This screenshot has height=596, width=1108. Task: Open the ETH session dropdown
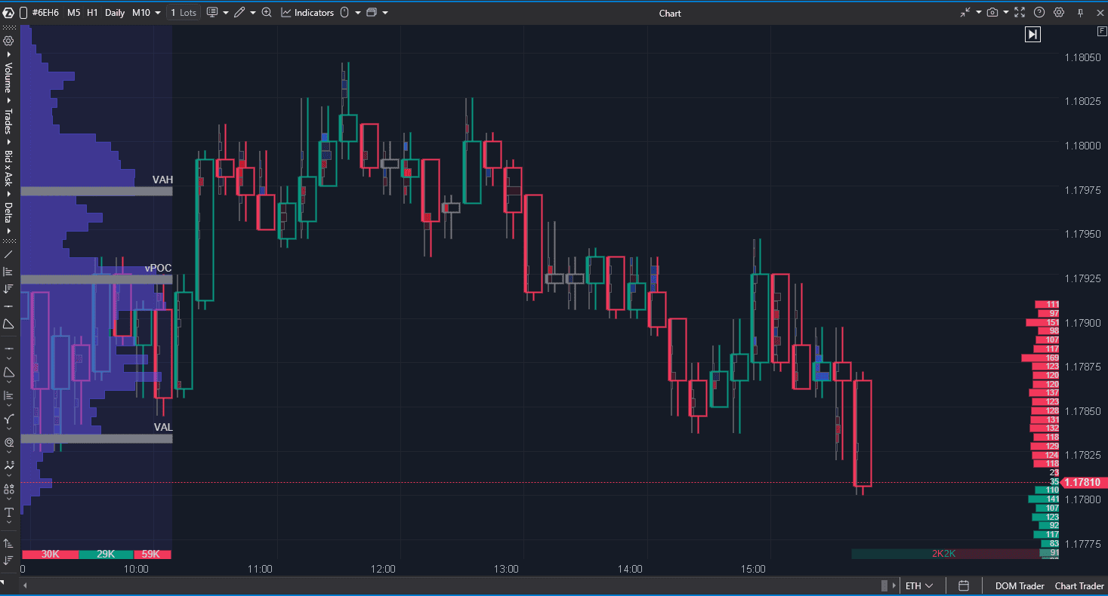pyautogui.click(x=919, y=586)
